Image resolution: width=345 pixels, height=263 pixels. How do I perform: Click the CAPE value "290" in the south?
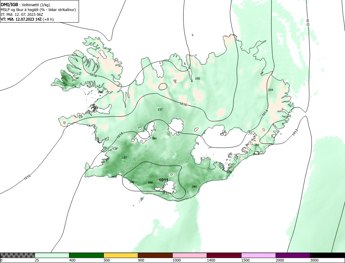(x=194, y=187)
